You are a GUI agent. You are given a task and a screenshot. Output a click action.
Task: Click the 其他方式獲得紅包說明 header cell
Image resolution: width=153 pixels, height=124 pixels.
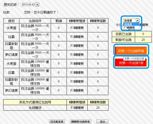(35, 102)
